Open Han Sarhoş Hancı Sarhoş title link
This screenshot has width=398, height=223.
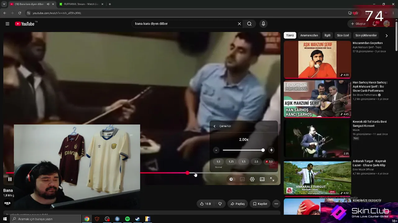[370, 86]
